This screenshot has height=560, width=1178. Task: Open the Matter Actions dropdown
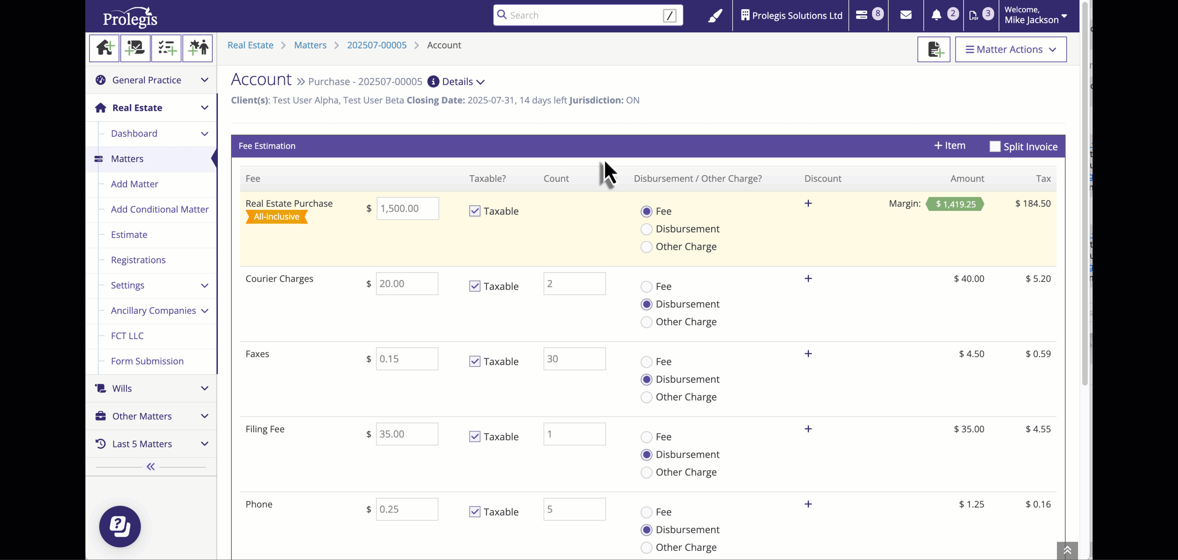[1011, 49]
